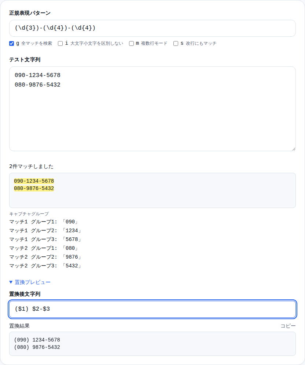Click the マッチ2 グループ3: 「5432」 row
305x365 pixels.
click(x=45, y=266)
